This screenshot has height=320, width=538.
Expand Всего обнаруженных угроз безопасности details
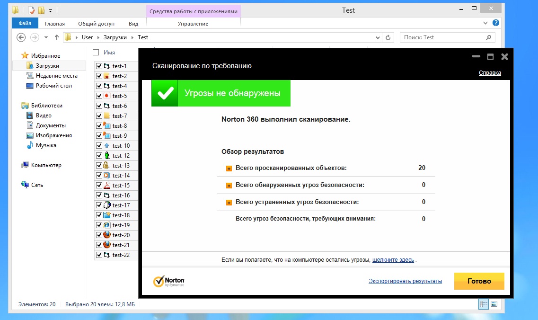click(229, 186)
